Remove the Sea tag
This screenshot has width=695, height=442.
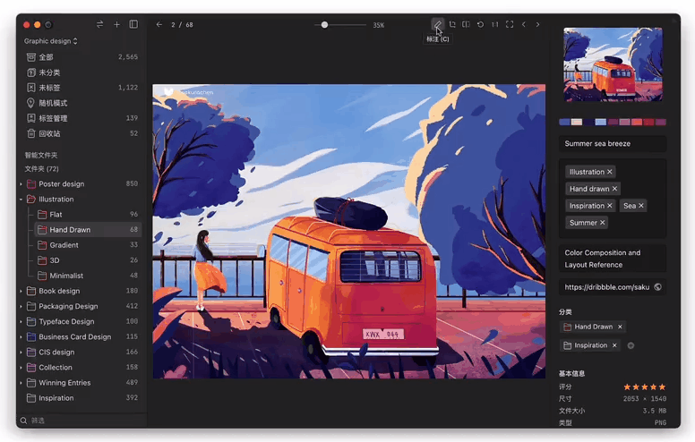tap(641, 206)
